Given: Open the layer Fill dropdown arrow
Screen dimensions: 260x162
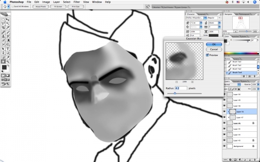Looking at the screenshot, I should coord(258,89).
